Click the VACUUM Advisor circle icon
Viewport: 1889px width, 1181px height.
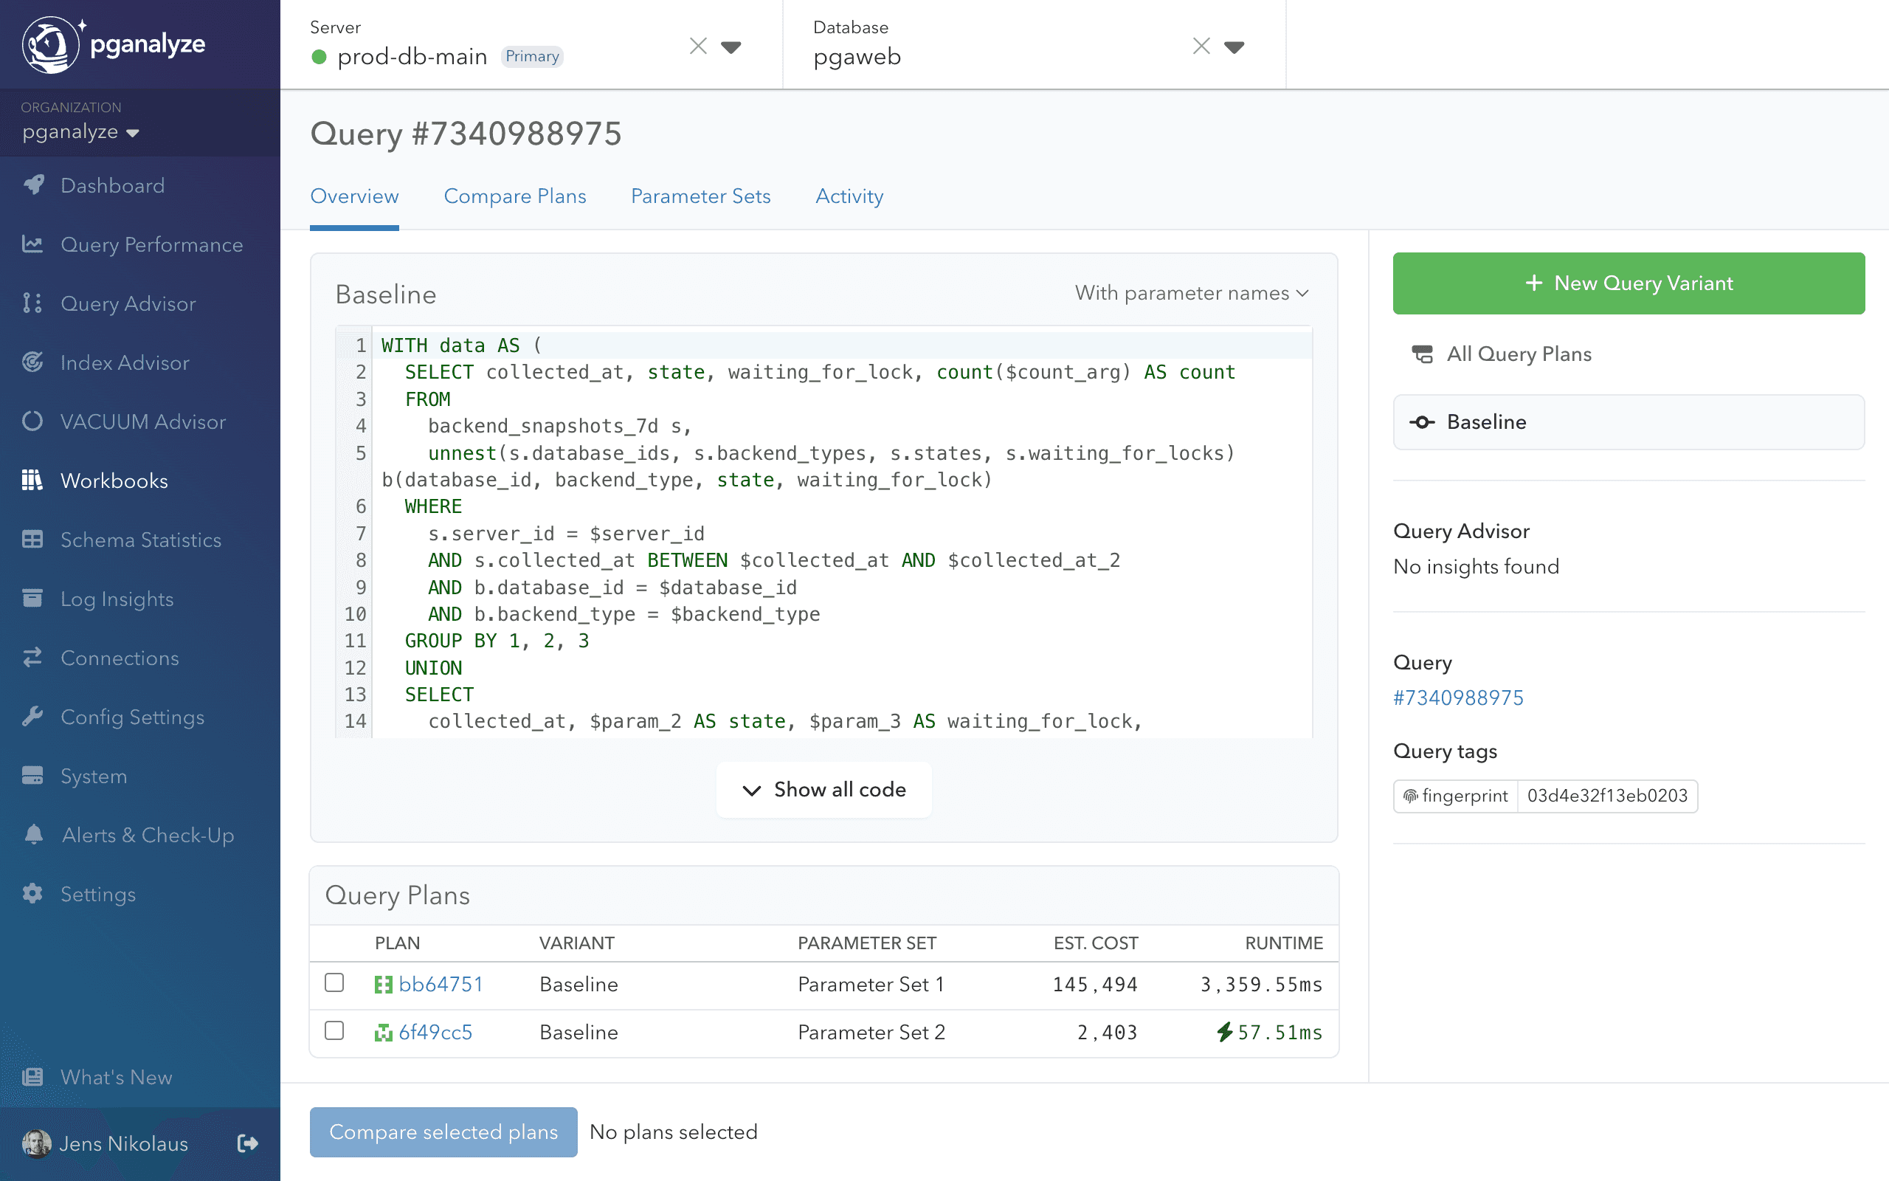click(32, 421)
